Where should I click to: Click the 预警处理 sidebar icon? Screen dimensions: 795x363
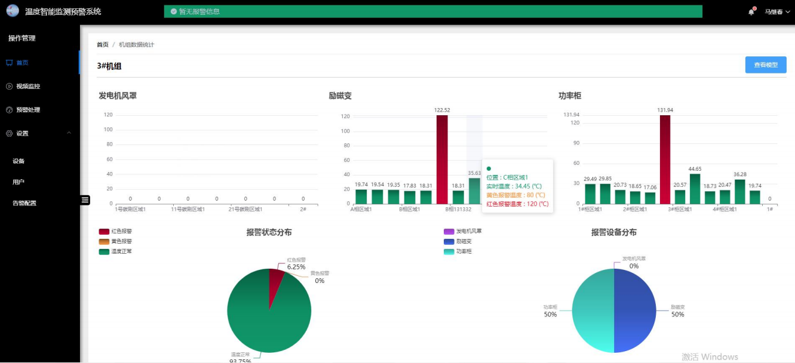click(x=9, y=110)
